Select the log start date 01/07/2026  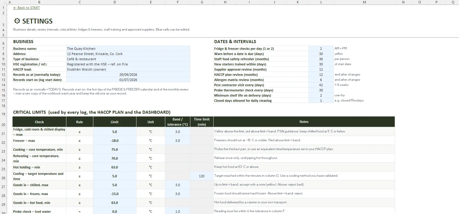point(128,80)
